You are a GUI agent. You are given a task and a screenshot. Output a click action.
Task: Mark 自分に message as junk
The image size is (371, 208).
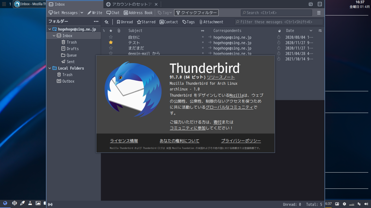coord(279,37)
